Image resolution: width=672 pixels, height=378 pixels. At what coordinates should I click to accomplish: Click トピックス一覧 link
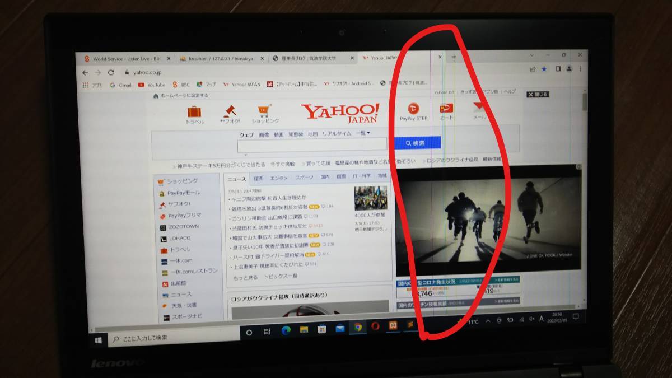[x=281, y=276]
